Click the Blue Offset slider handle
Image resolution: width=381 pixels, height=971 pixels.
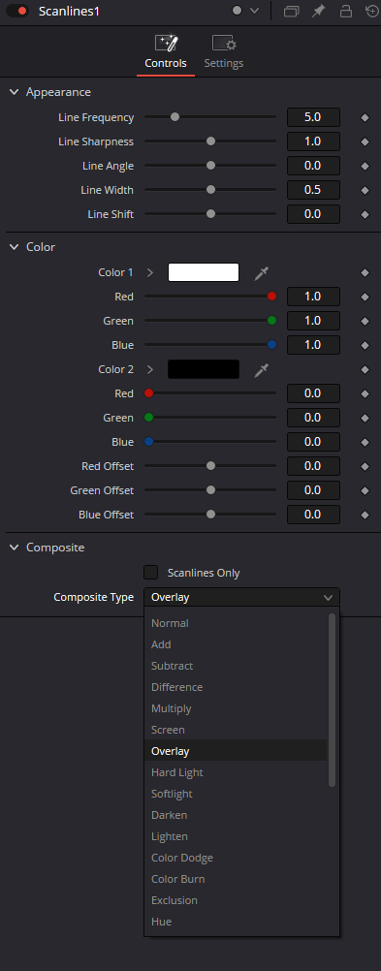coord(210,514)
